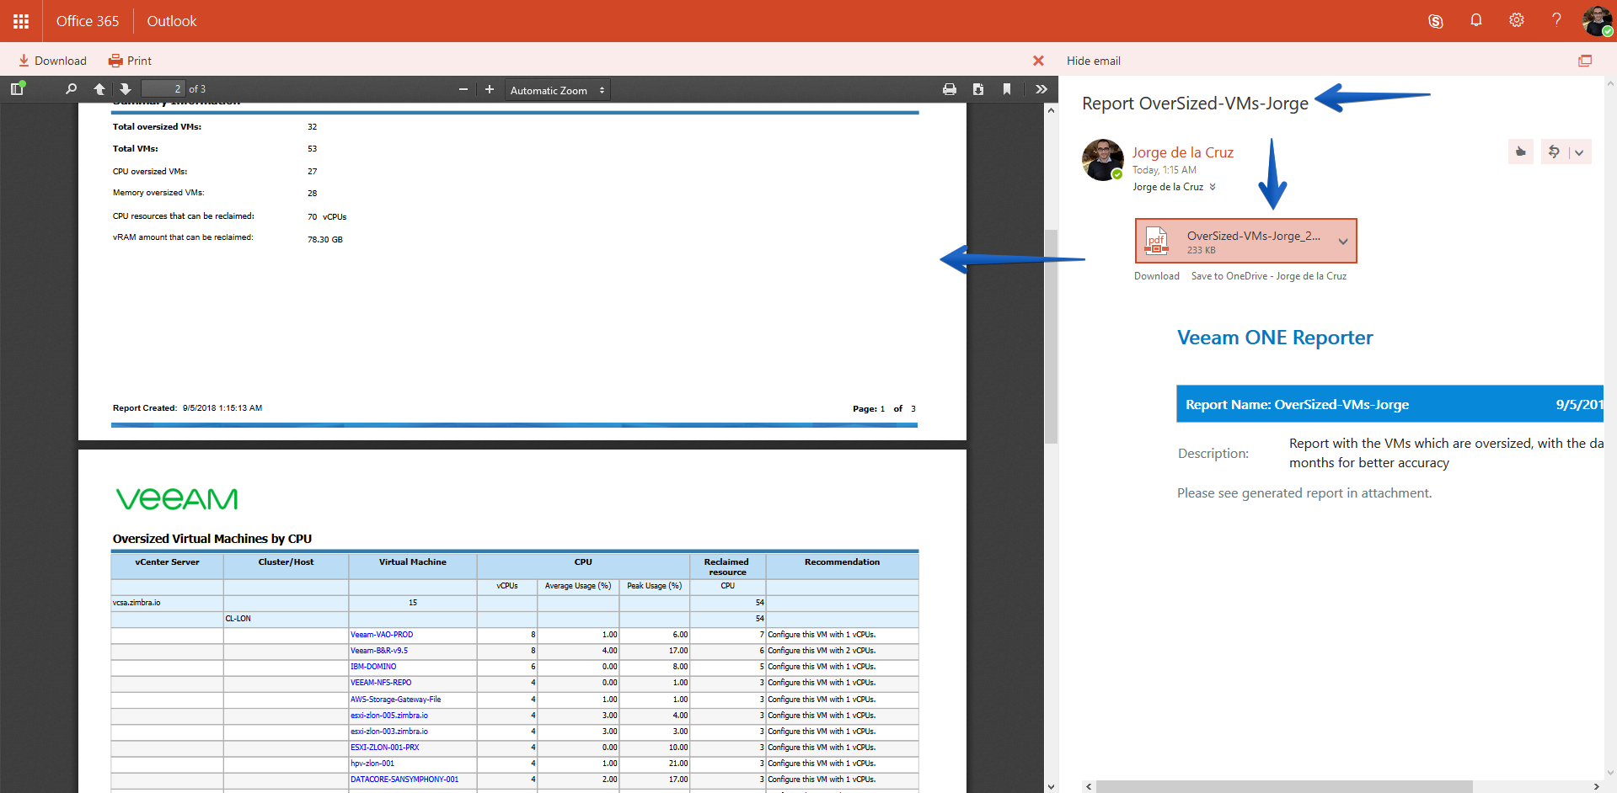Zoom in on the PDF document
The height and width of the screenshot is (793, 1617).
490,89
